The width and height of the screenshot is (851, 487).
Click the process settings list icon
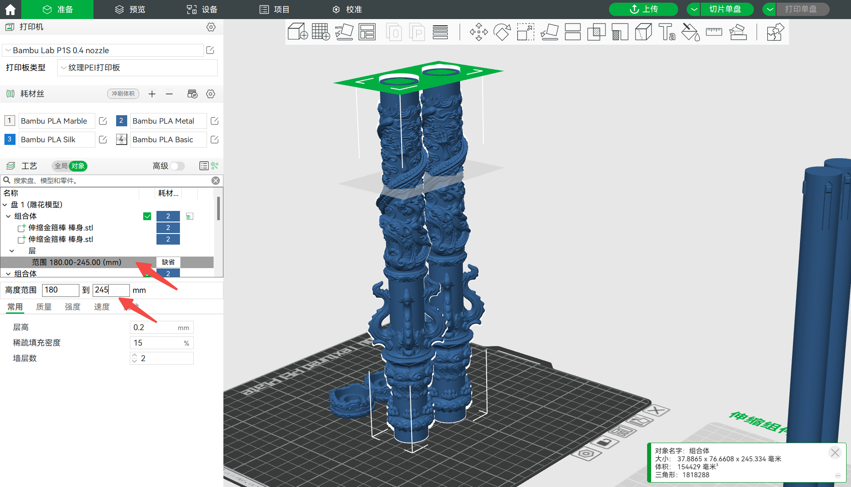click(204, 166)
